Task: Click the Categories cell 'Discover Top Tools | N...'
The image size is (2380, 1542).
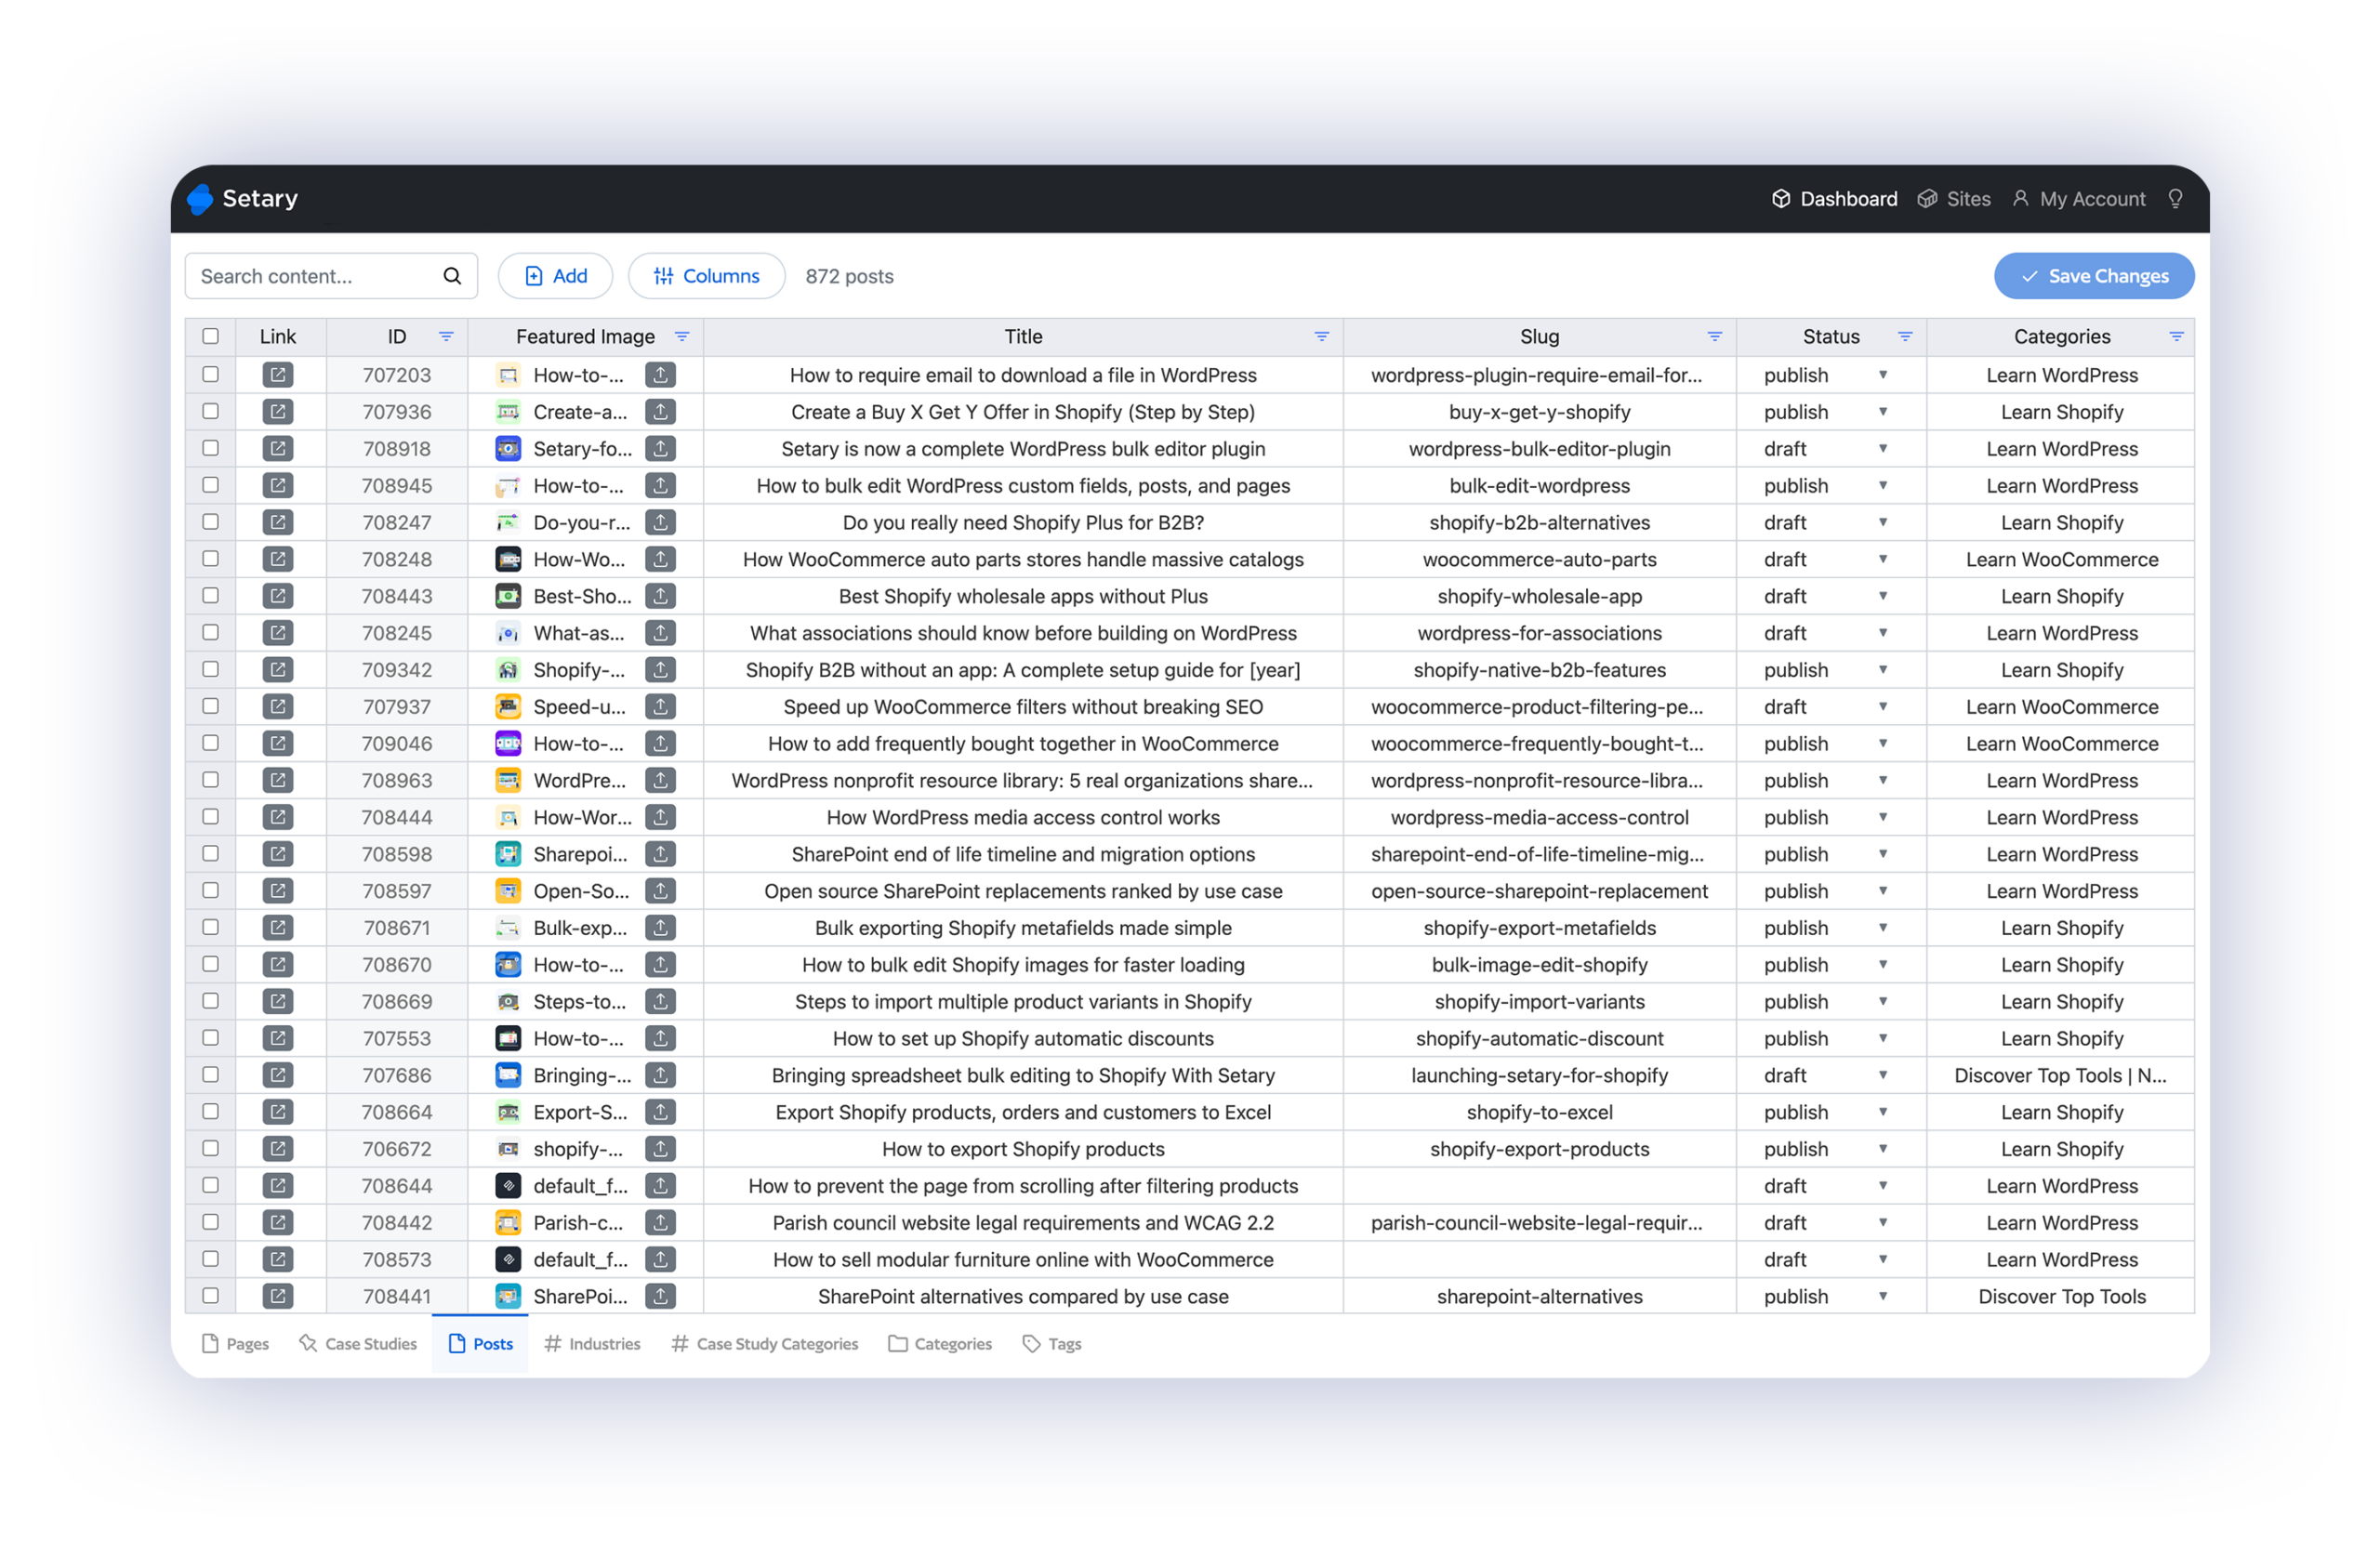Action: pos(2060,1075)
